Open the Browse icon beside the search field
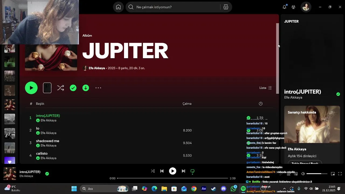Viewport: 345px width, 194px height. [x=226, y=7]
